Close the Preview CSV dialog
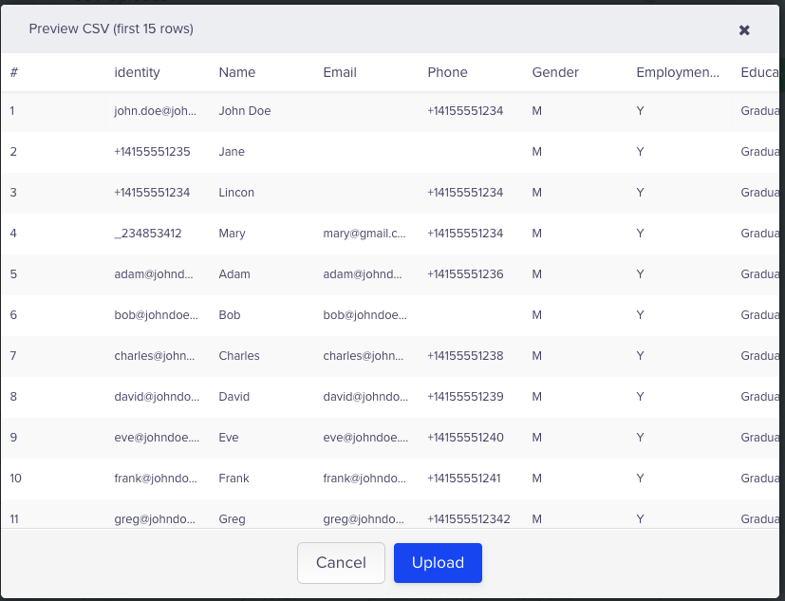The height and width of the screenshot is (601, 785). point(744,29)
